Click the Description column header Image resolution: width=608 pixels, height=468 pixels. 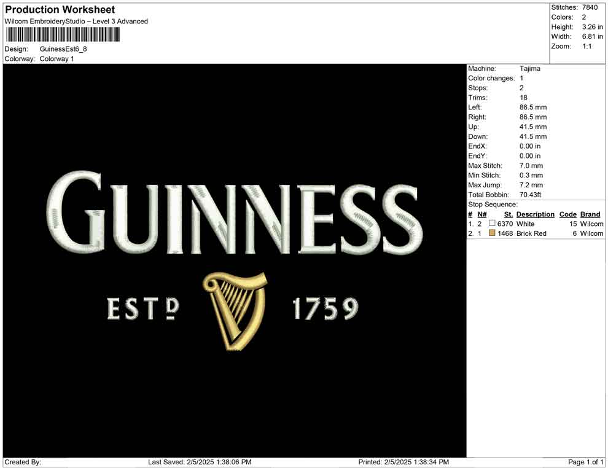pyautogui.click(x=535, y=214)
